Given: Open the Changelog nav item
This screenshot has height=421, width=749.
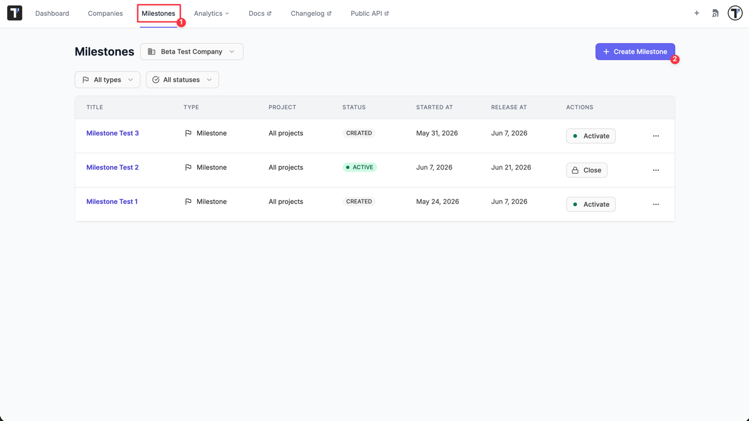Looking at the screenshot, I should (x=311, y=13).
